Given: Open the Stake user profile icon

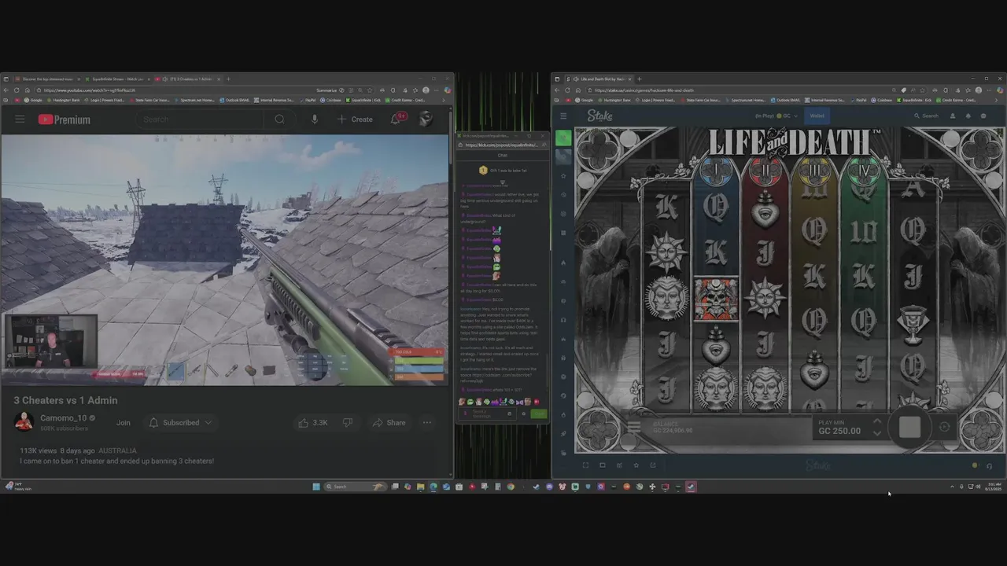Looking at the screenshot, I should tap(953, 116).
